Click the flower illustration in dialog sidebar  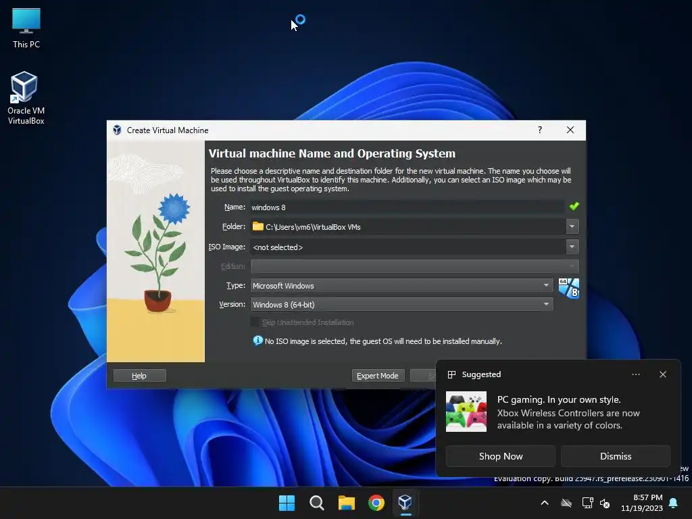coord(156,251)
